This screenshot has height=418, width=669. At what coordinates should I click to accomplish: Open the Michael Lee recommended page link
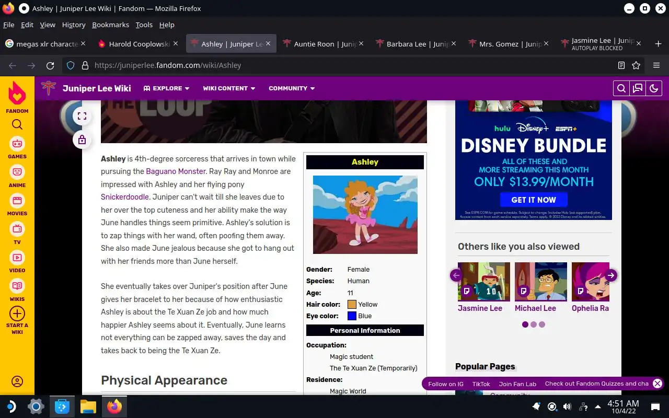pyautogui.click(x=535, y=308)
